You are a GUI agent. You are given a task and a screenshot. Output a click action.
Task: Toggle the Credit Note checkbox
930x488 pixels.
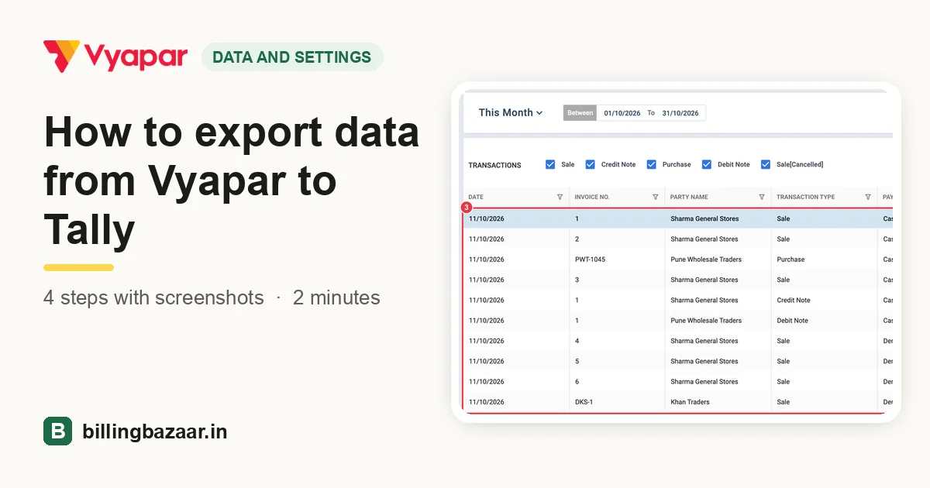[590, 164]
